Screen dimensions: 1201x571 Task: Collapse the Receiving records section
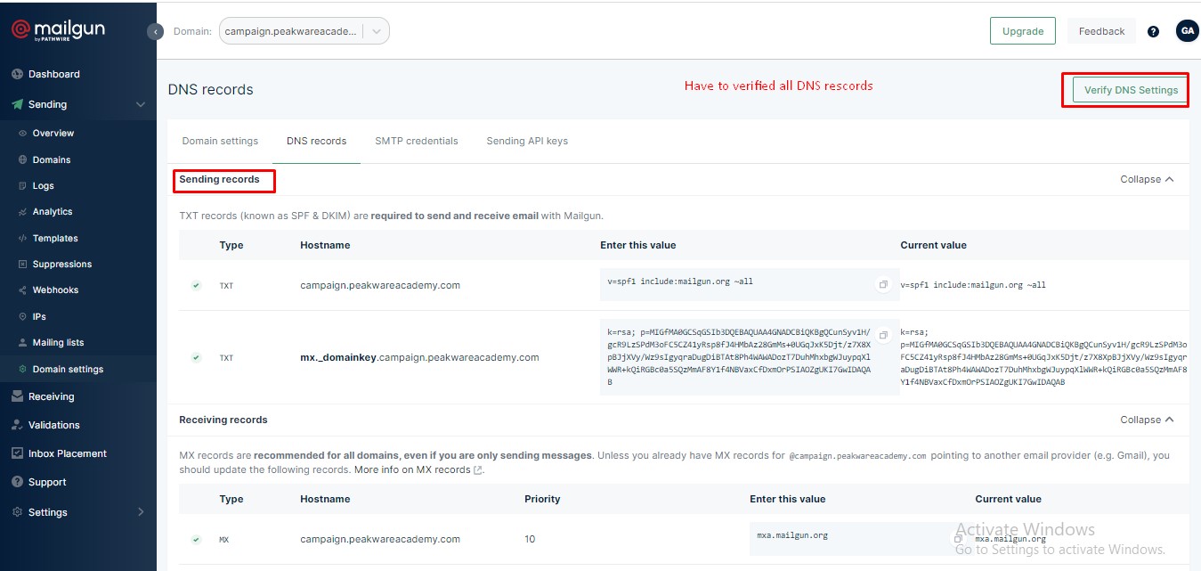pos(1148,419)
